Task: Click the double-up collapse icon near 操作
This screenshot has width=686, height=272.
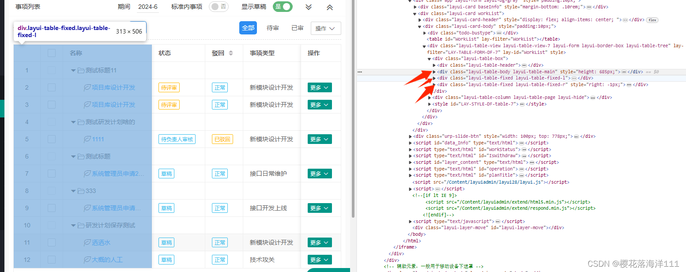Action: coord(329,7)
